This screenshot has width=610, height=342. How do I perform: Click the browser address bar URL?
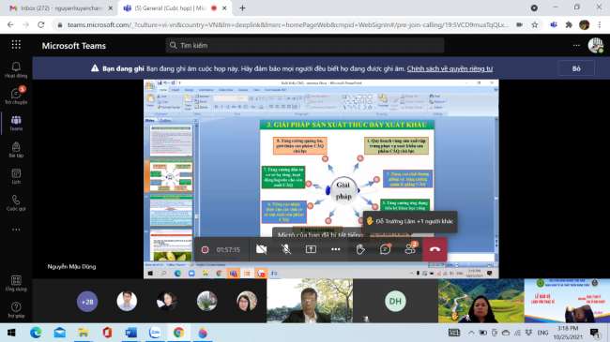tap(288, 25)
